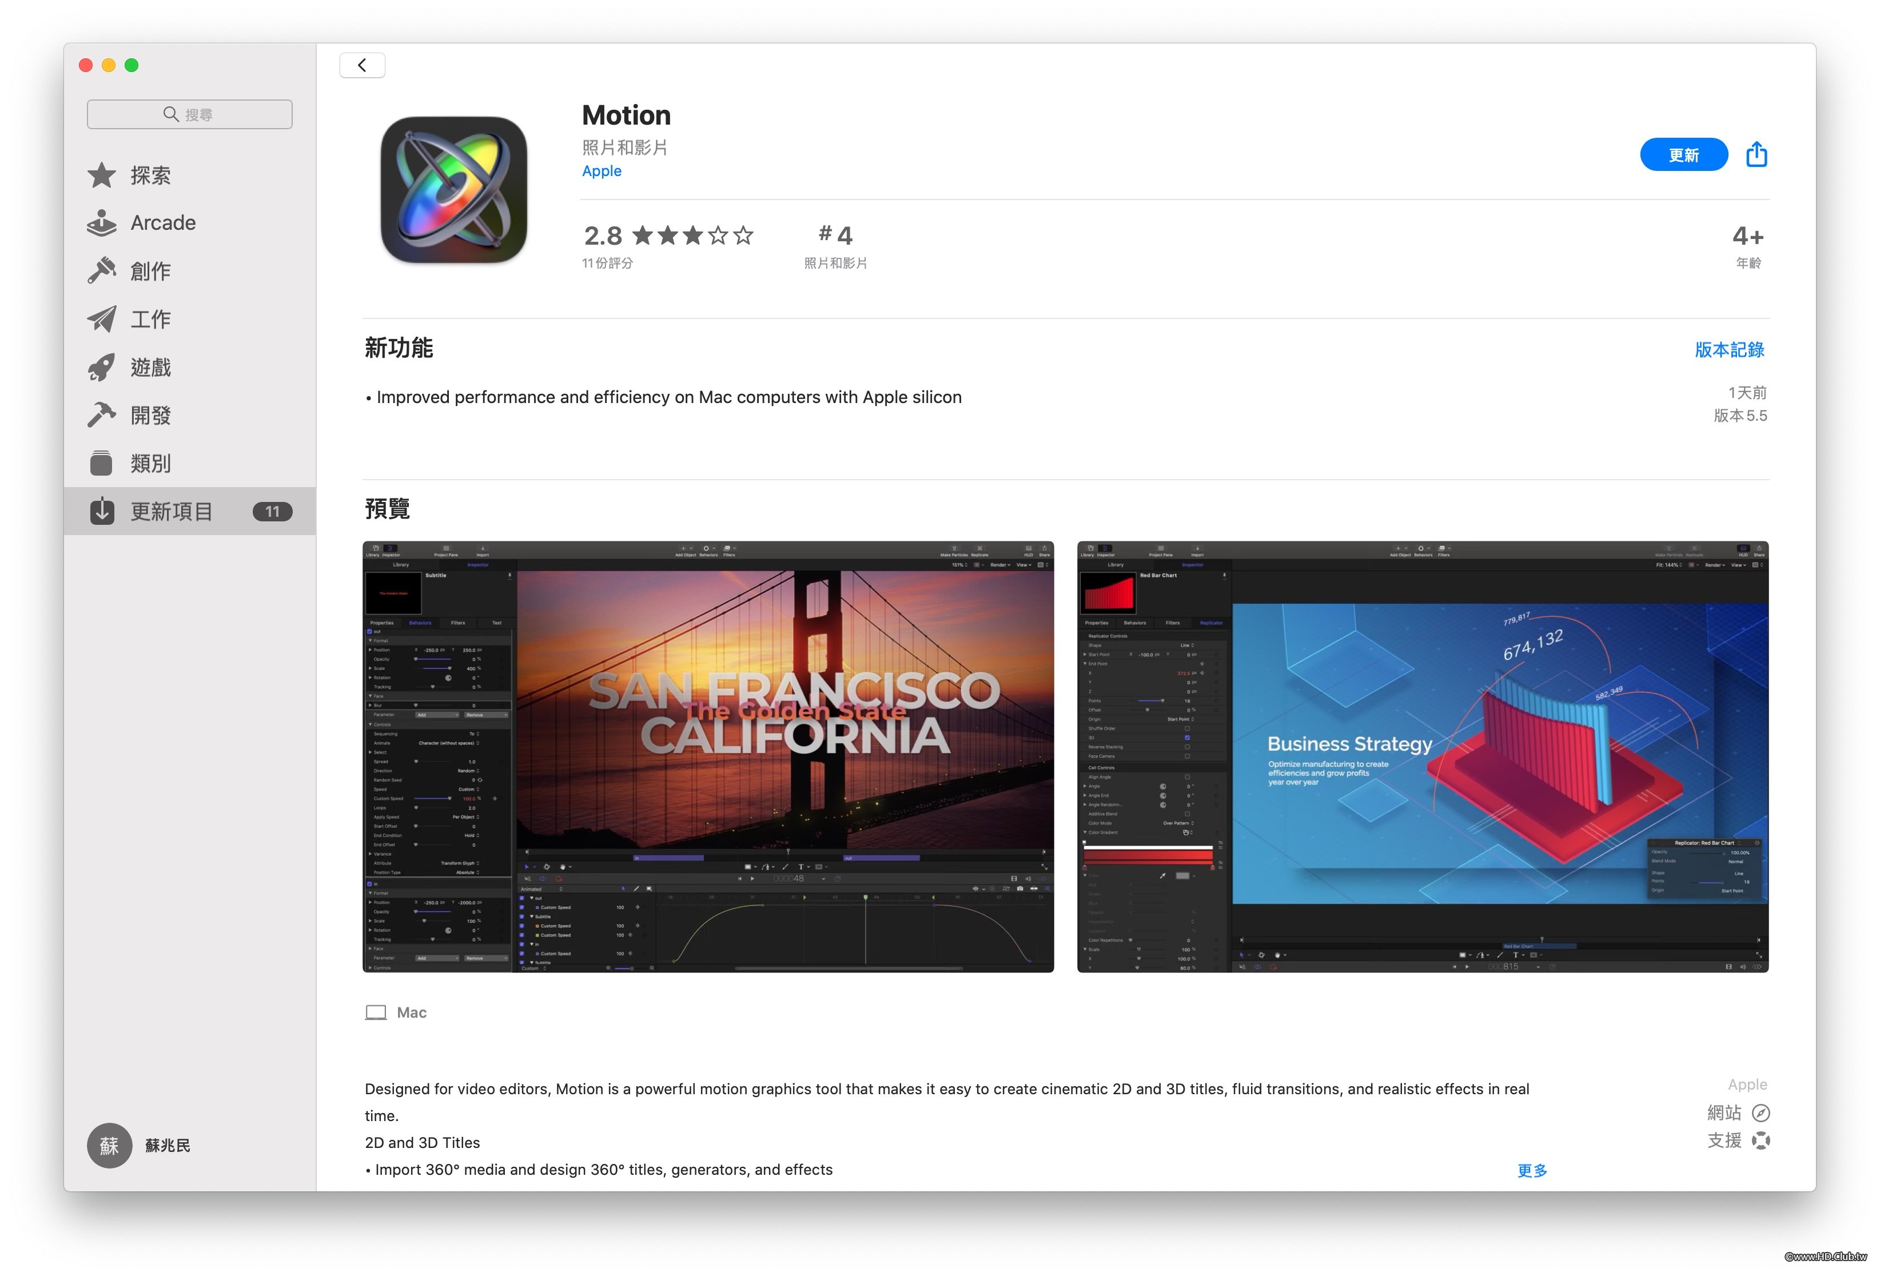Open Arcade with the joystick icon

tap(162, 223)
